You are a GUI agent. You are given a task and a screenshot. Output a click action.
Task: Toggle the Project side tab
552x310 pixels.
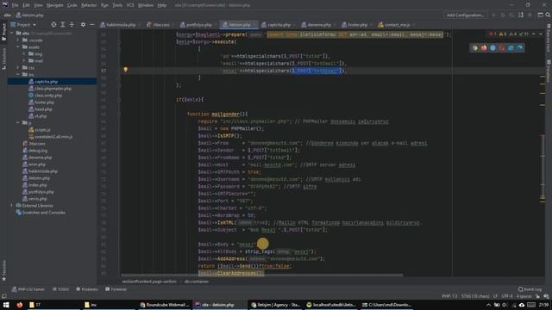[x=3, y=32]
